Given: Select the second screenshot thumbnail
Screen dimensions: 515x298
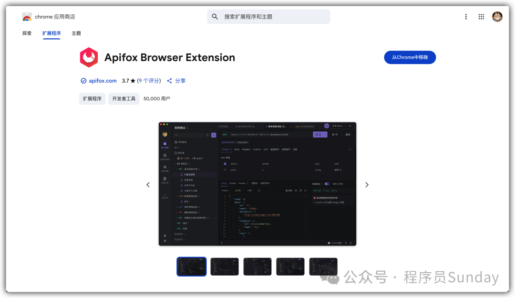Looking at the screenshot, I should click(x=225, y=266).
